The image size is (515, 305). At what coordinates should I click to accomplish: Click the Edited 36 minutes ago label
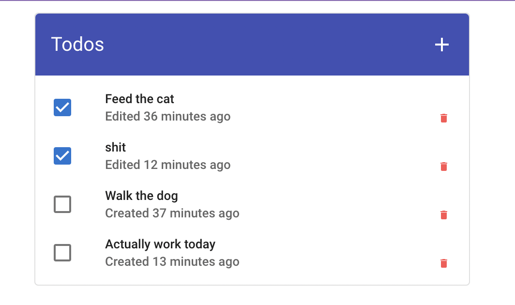point(168,116)
